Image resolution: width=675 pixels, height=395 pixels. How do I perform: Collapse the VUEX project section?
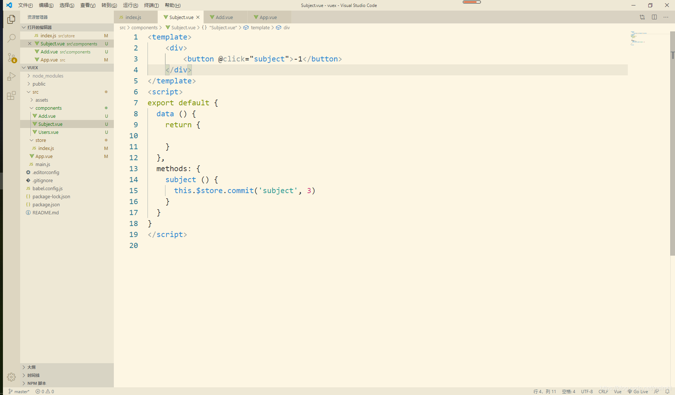pos(67,68)
